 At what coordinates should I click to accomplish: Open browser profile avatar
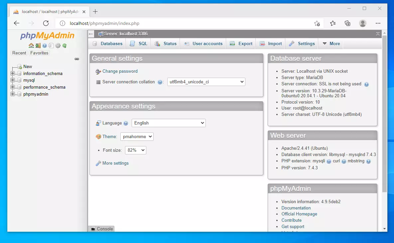tap(363, 23)
